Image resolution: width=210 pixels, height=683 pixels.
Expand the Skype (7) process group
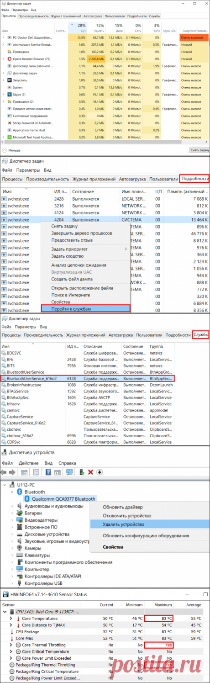click(x=4, y=94)
